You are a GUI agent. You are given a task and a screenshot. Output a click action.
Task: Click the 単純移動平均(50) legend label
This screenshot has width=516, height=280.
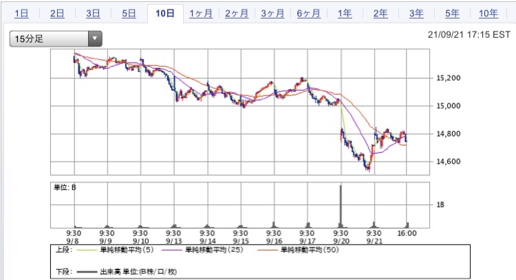click(x=310, y=250)
